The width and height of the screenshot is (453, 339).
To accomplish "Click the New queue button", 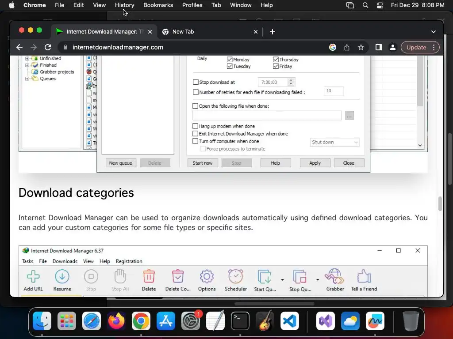I will (x=120, y=163).
